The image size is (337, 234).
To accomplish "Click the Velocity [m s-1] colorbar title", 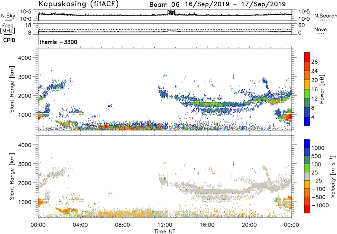I will point(333,176).
